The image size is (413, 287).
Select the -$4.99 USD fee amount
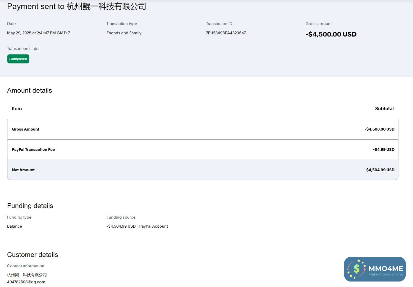pyautogui.click(x=384, y=150)
